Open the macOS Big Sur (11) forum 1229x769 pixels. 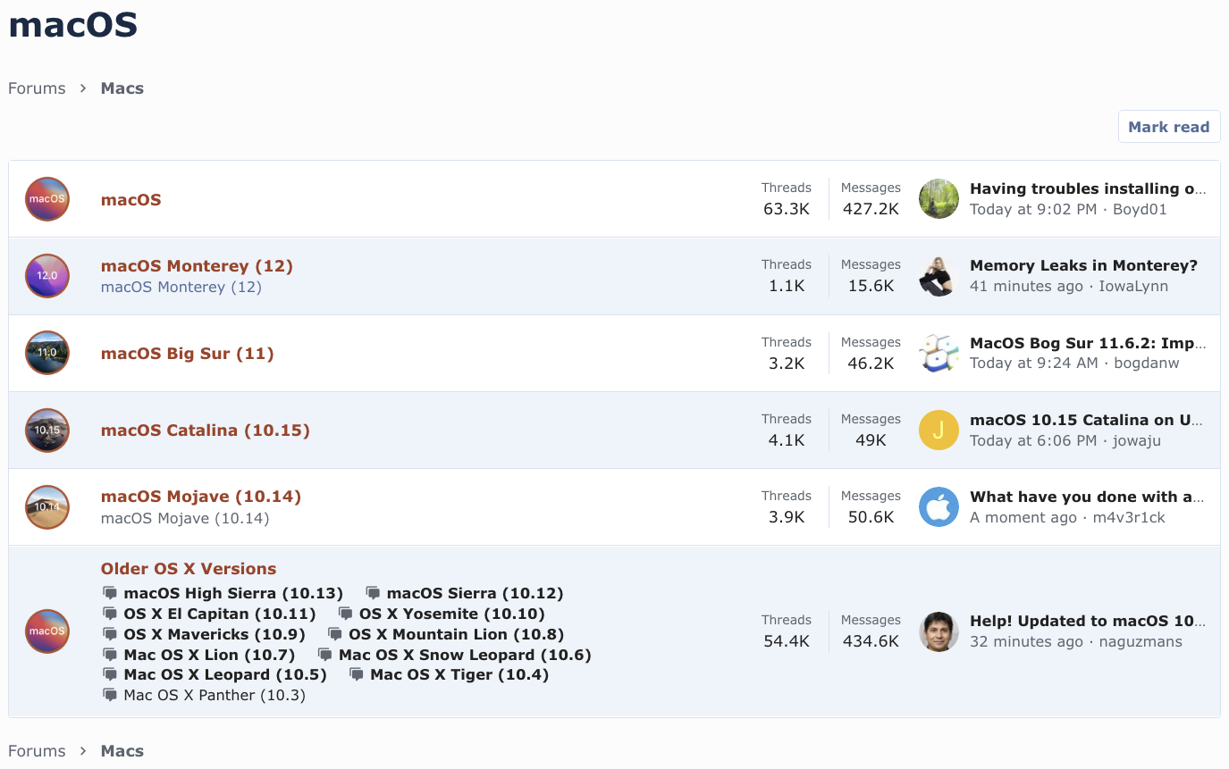187,353
